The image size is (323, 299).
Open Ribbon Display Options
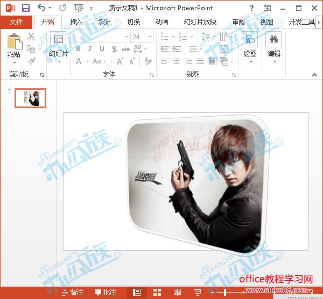click(267, 8)
